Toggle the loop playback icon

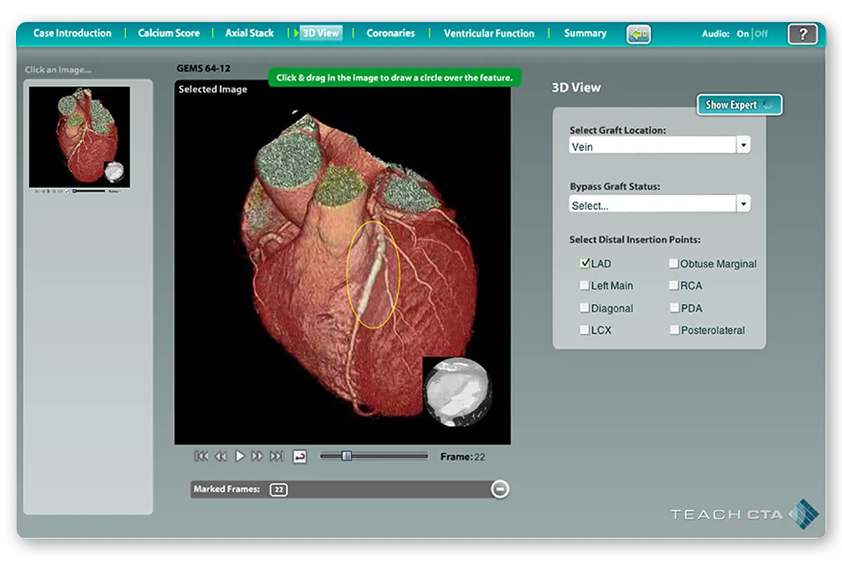pos(300,457)
